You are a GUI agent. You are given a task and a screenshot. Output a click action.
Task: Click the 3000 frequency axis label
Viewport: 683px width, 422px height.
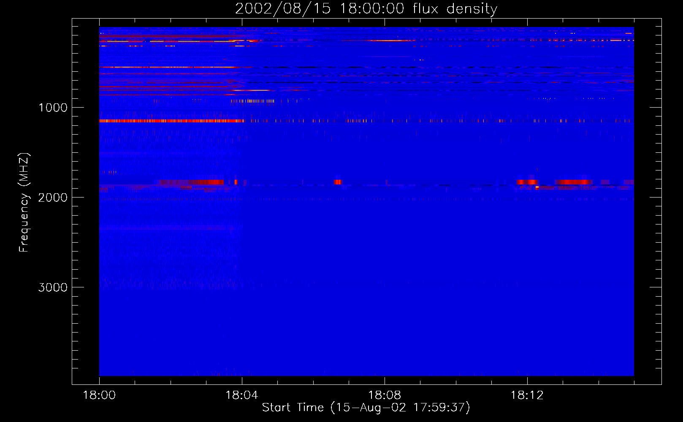coord(53,287)
